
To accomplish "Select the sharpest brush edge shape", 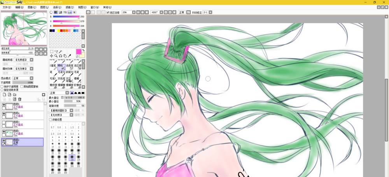I will click(72, 93).
